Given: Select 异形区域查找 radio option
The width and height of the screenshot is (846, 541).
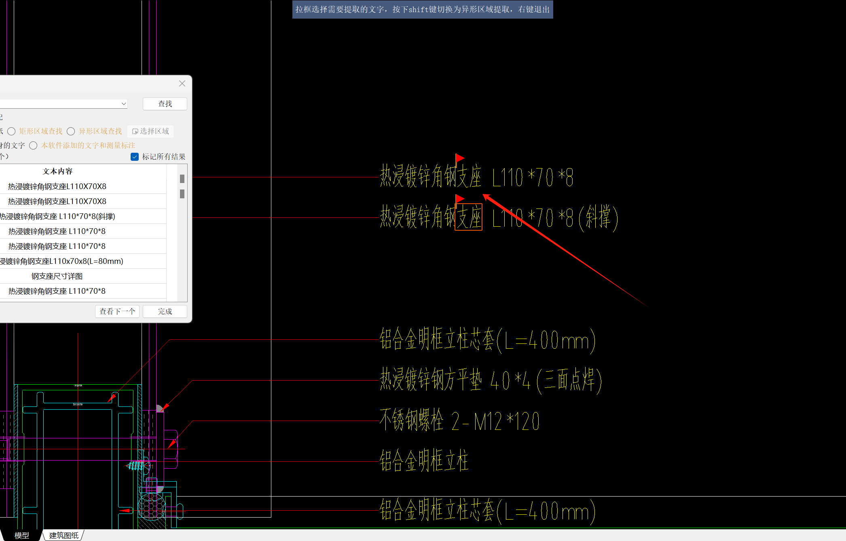Looking at the screenshot, I should click(71, 131).
